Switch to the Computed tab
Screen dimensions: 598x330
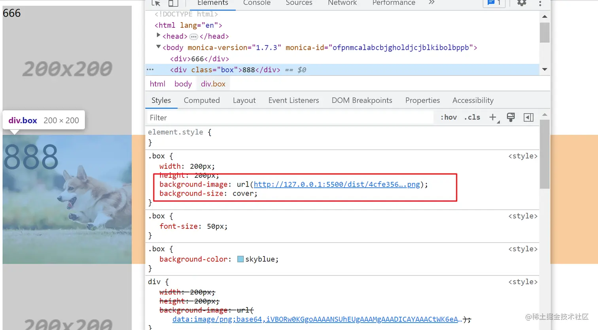click(202, 100)
